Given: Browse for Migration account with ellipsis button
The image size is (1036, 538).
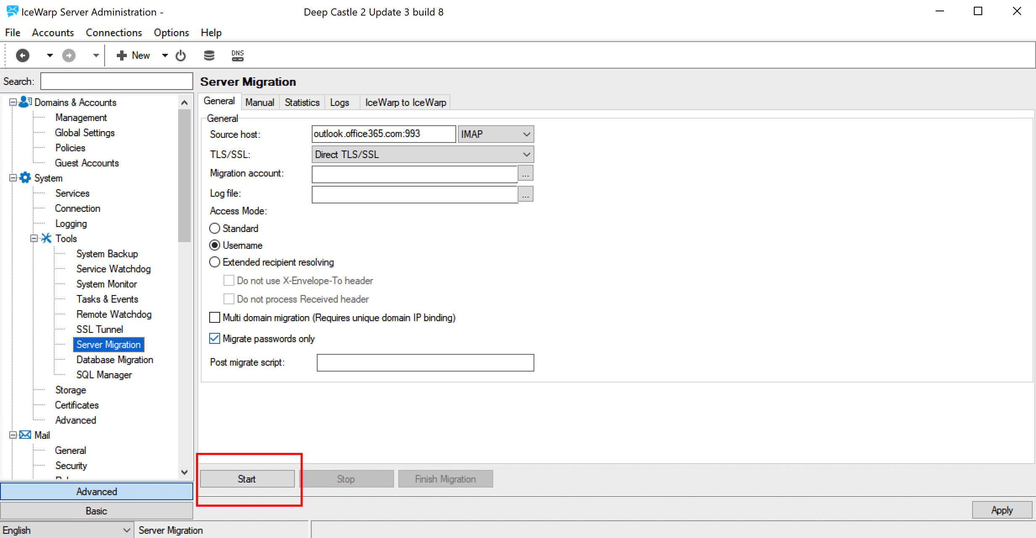Looking at the screenshot, I should click(526, 173).
